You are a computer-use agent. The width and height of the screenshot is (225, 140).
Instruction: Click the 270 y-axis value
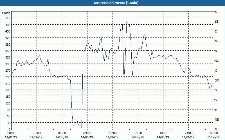click(x=8, y=71)
